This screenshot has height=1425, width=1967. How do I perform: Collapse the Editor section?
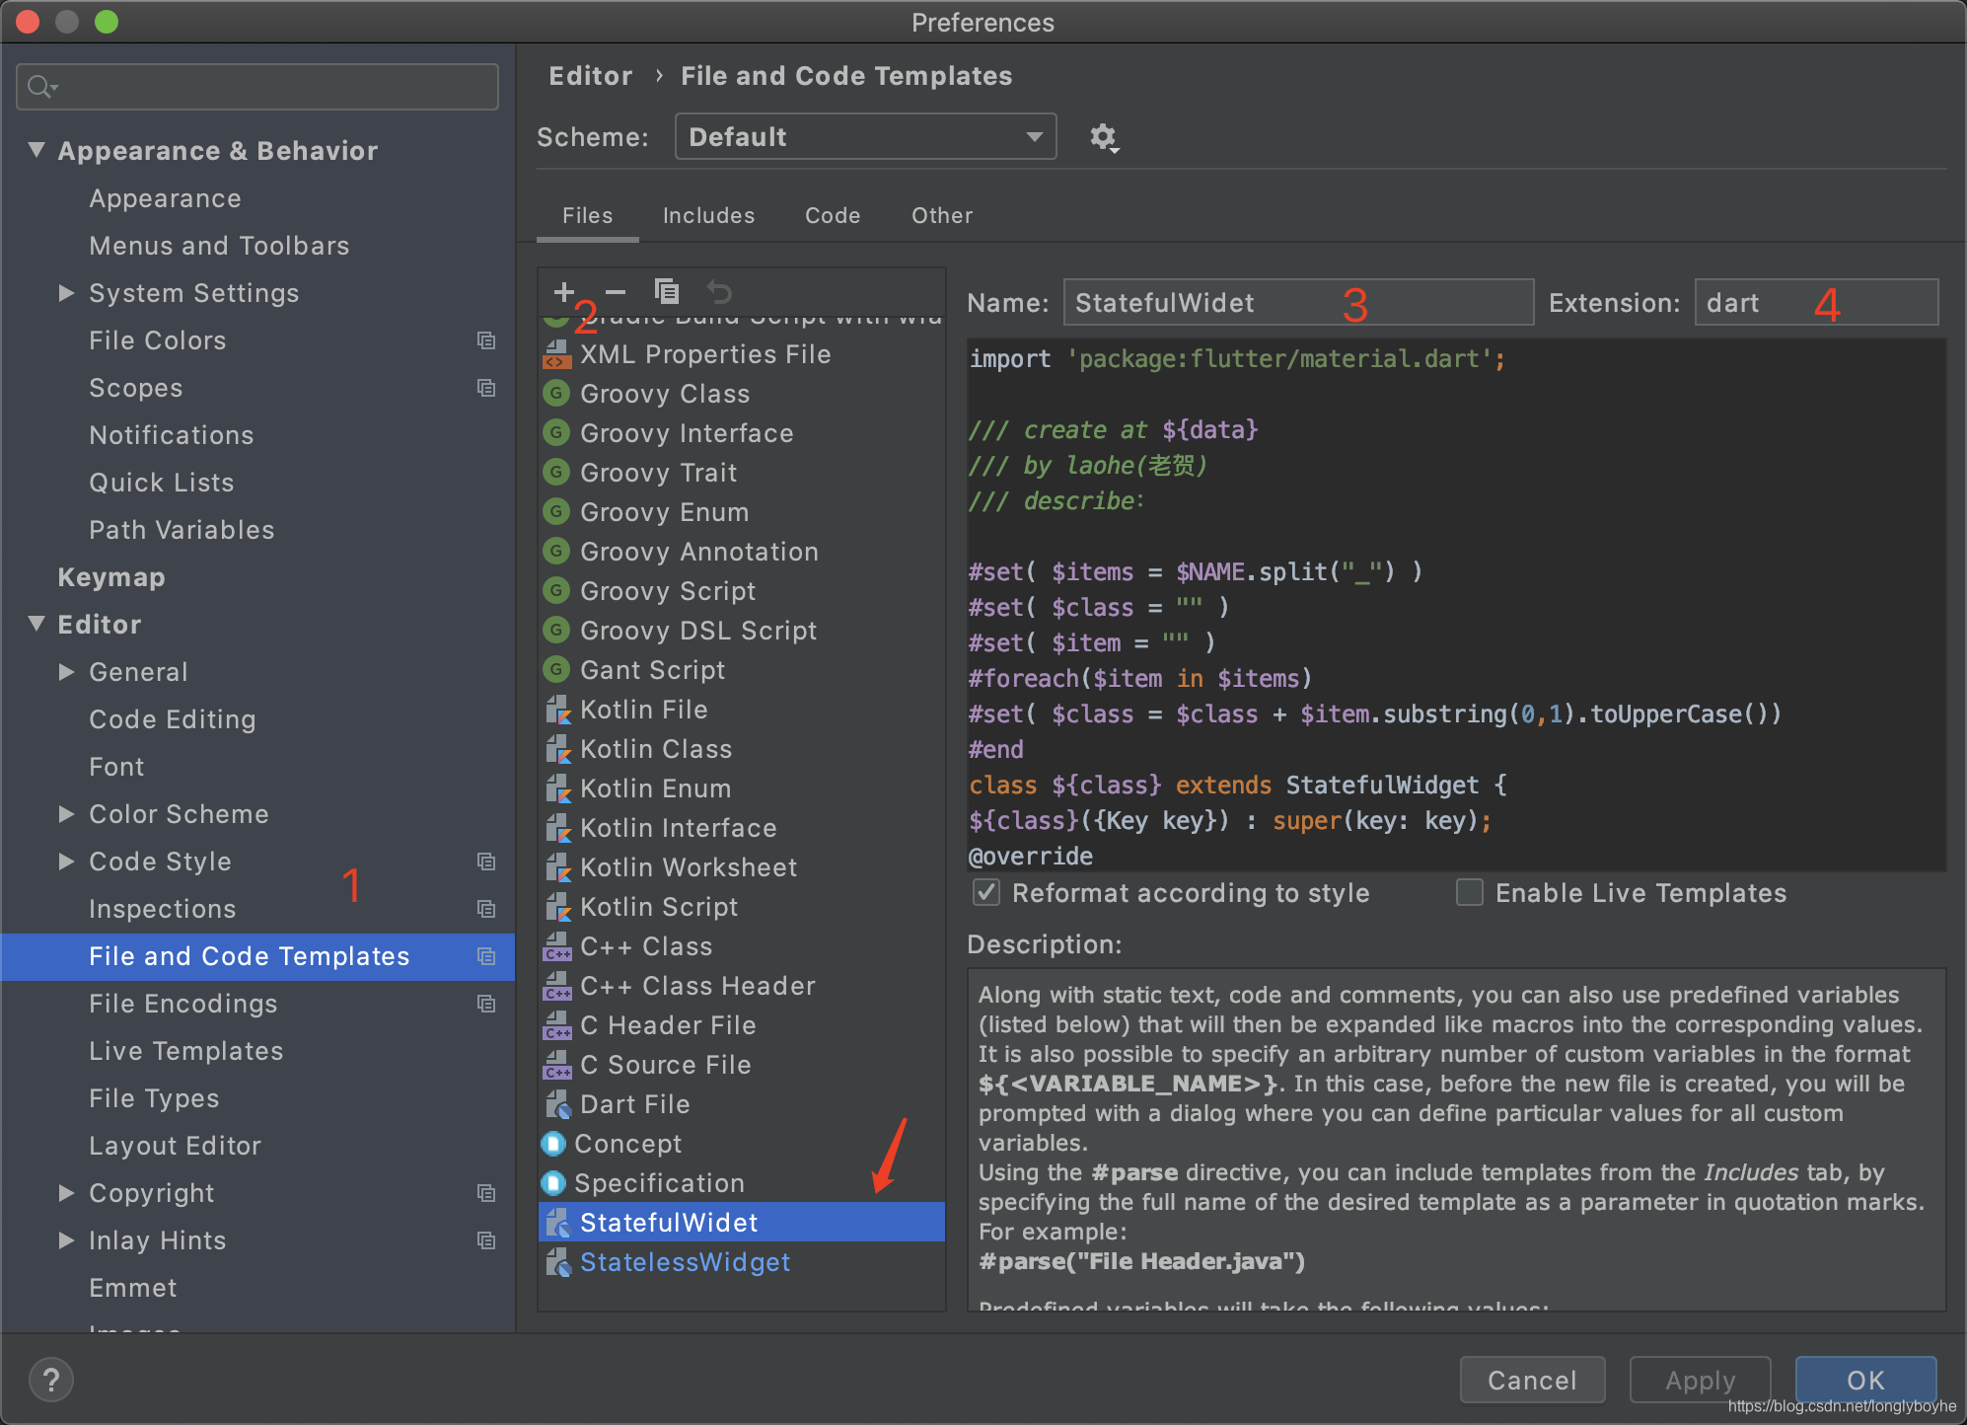(x=36, y=624)
